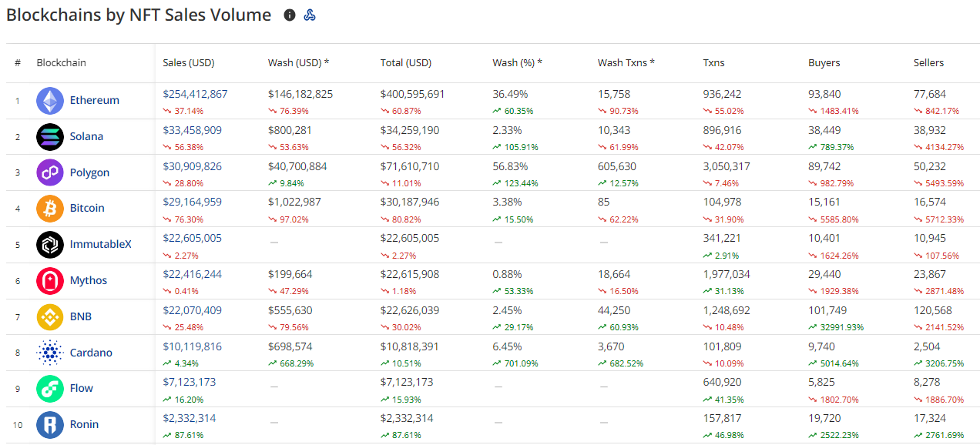This screenshot has height=445, width=980.
Task: Select Cardano wash percent 6.45%
Action: (x=508, y=346)
